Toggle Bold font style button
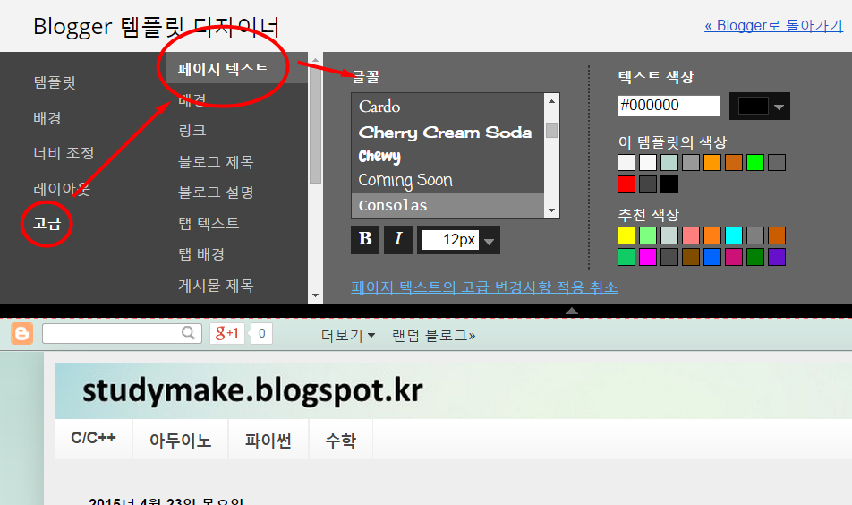The width and height of the screenshot is (852, 505). (x=365, y=240)
